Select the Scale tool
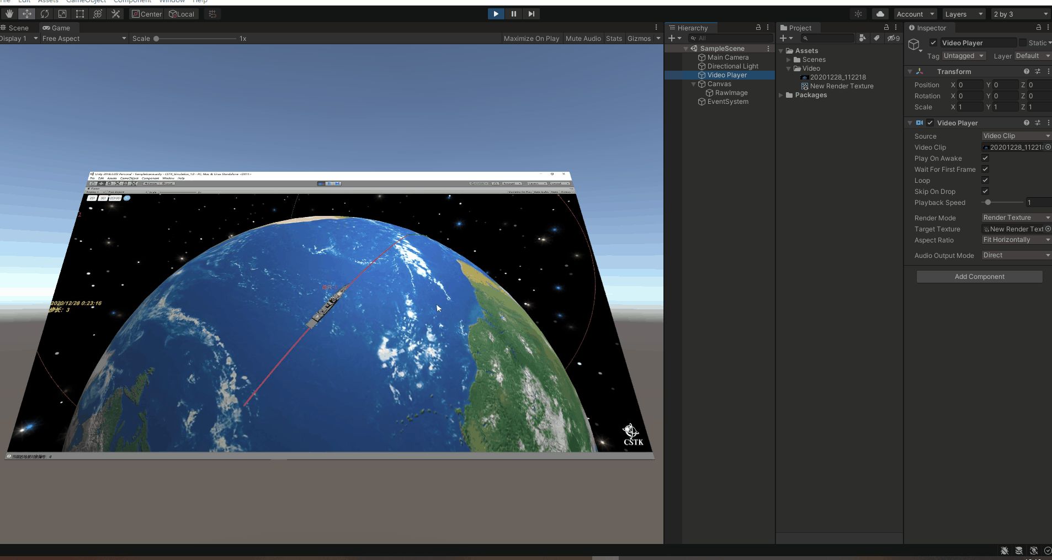 [x=62, y=14]
